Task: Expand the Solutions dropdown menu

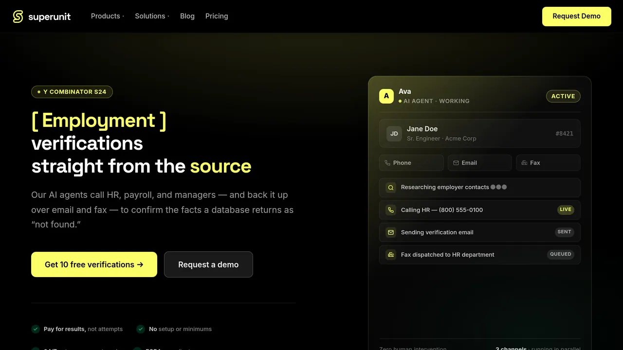Action: coord(152,16)
